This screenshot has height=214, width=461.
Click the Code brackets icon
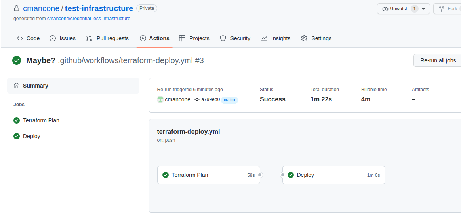20,38
